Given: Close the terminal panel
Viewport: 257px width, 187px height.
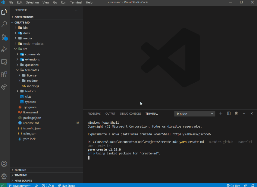Looking at the screenshot, I should click(x=252, y=113).
